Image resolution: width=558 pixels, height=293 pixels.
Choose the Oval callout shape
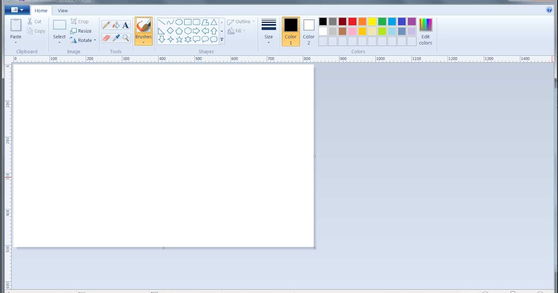pos(205,39)
